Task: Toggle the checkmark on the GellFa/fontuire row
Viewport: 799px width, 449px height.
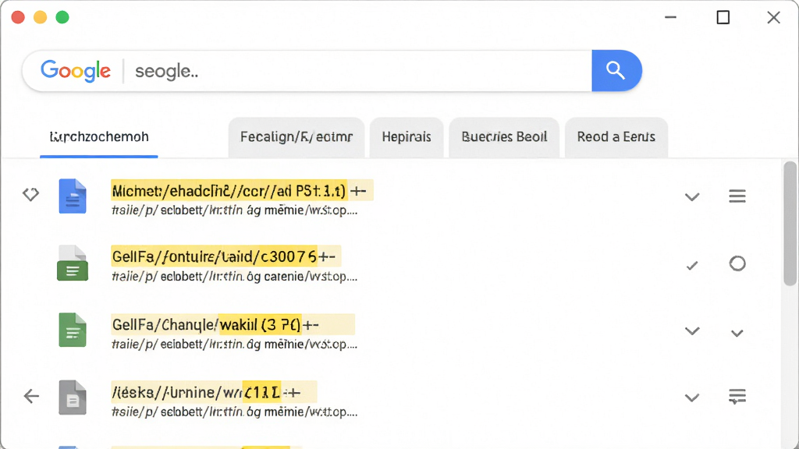Action: coord(692,265)
